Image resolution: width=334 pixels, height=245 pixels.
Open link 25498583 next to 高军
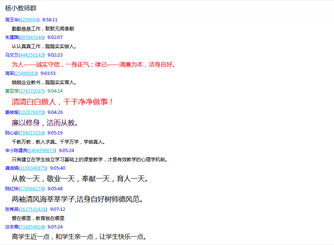(x=26, y=73)
